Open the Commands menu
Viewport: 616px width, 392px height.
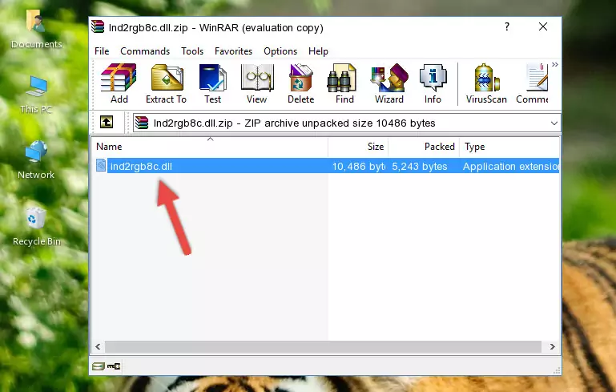click(145, 51)
